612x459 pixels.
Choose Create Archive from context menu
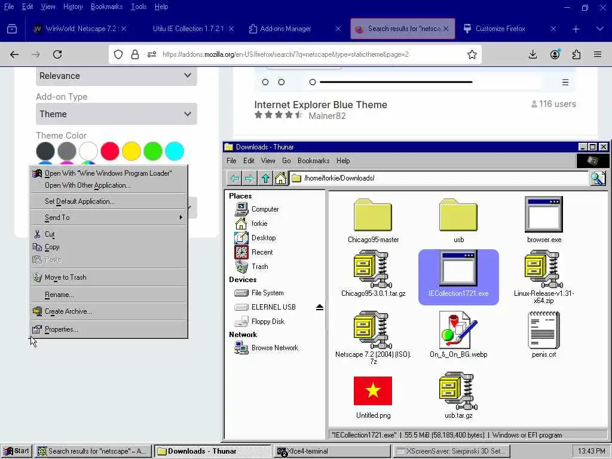[109, 311]
